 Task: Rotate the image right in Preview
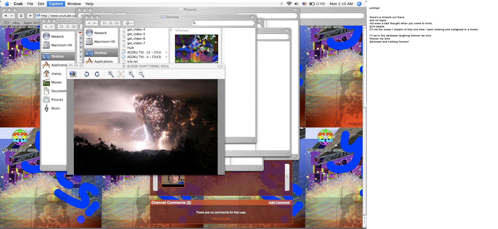[97, 74]
